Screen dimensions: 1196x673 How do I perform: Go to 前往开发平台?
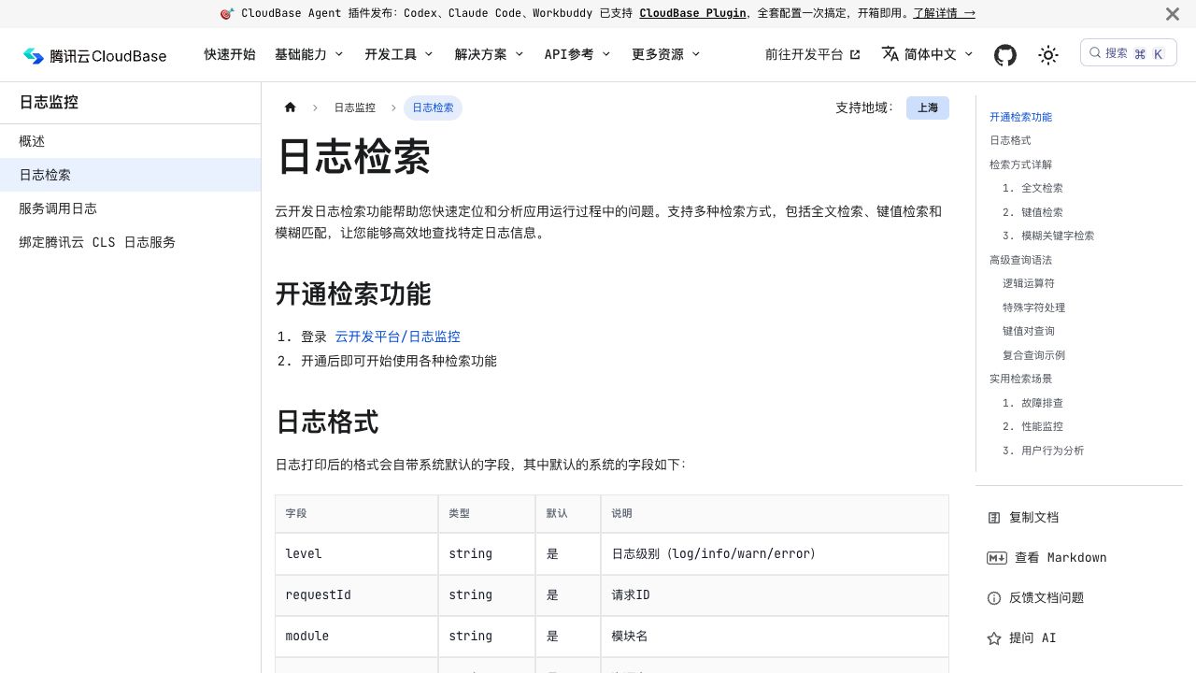click(x=813, y=54)
